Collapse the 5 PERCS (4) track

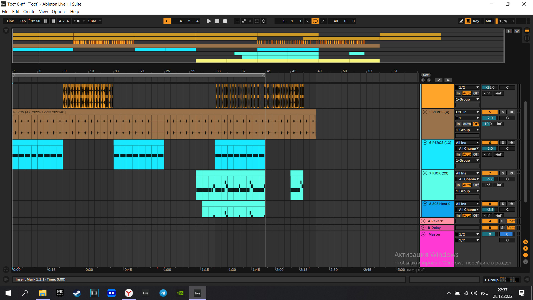pos(425,112)
